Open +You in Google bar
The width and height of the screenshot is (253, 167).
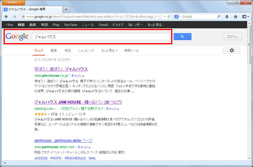coord(9,25)
